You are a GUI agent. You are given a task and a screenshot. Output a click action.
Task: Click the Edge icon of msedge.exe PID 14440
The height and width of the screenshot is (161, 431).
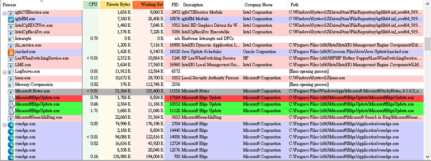(x=11, y=131)
